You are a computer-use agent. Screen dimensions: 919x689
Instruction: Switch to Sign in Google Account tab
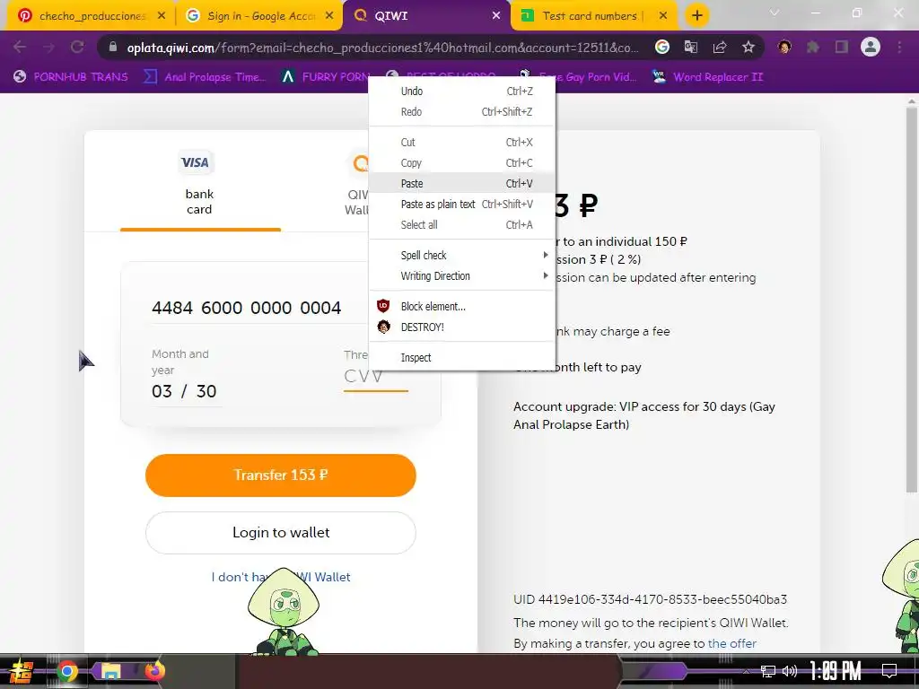[258, 16]
